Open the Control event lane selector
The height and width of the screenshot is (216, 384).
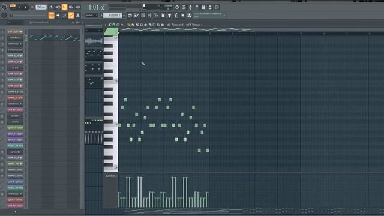111,176
